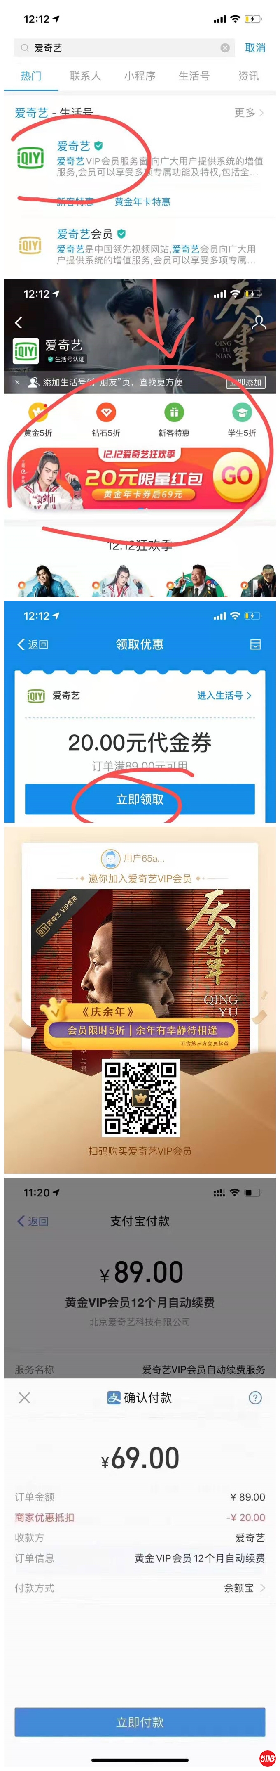This screenshot has width=280, height=1771.
Task: Open the 爱奇艺会员 result logo
Action: [29, 246]
